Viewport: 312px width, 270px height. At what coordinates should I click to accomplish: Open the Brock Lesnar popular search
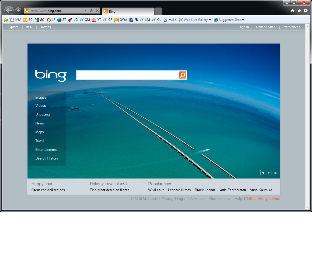pos(205,190)
